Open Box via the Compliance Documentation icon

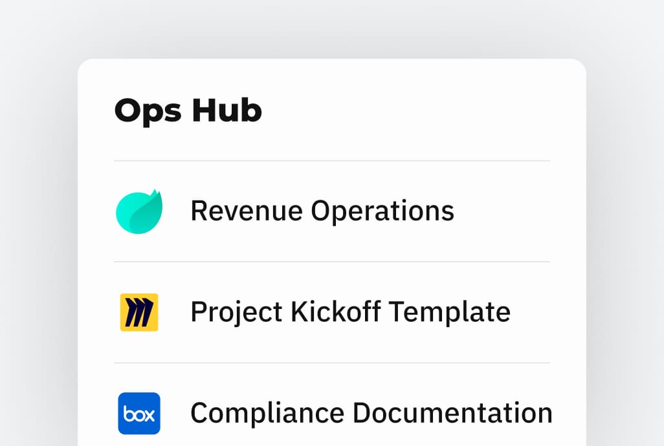point(139,413)
